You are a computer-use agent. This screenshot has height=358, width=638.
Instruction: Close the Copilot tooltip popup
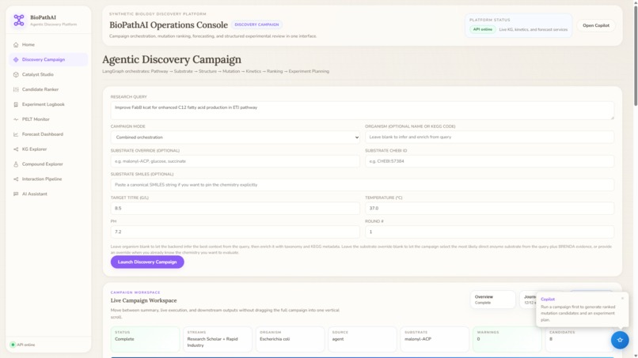(622, 298)
